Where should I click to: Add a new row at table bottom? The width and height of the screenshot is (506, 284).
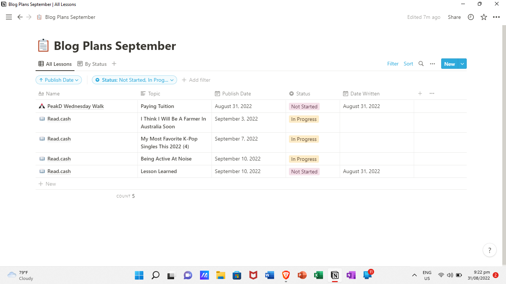47,184
